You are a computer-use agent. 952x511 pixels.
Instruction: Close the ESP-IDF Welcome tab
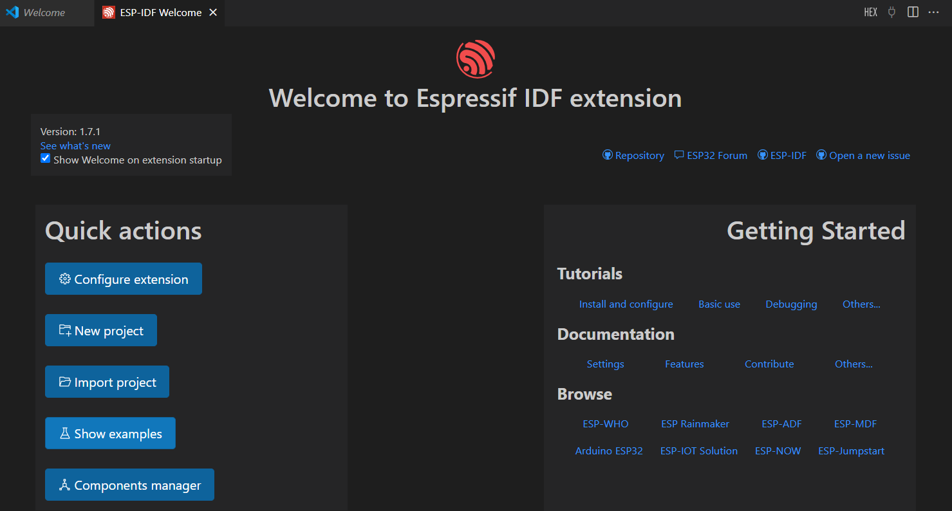coord(213,12)
